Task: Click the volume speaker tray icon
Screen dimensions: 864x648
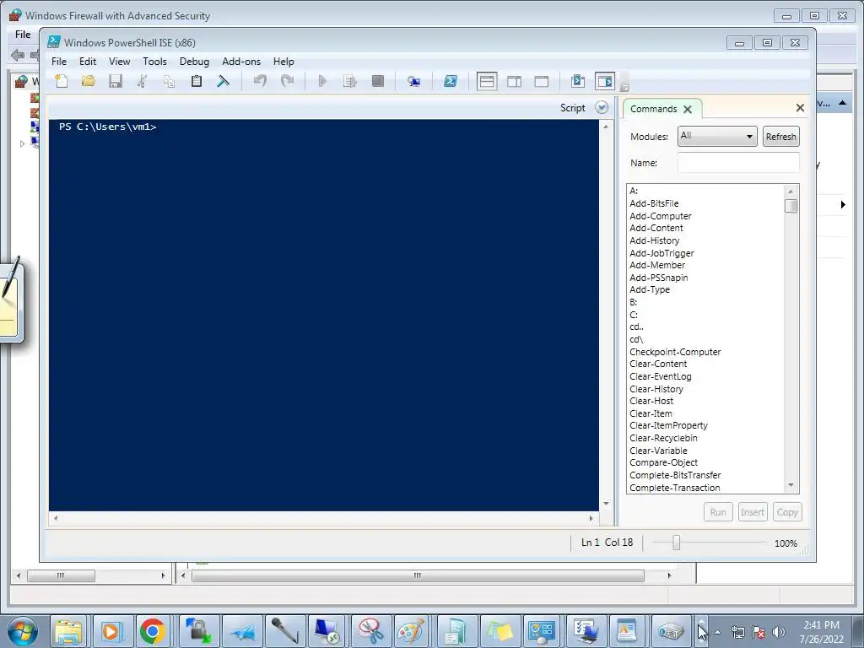Action: [779, 632]
